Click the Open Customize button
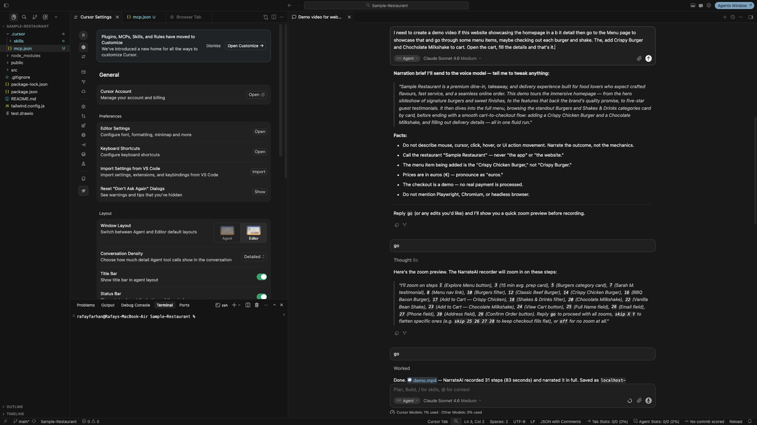Image resolution: width=757 pixels, height=425 pixels. pyautogui.click(x=245, y=46)
